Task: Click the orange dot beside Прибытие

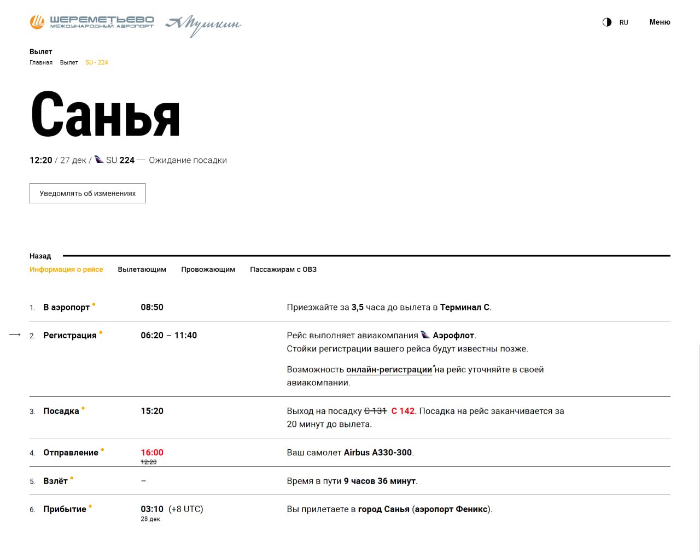Action: 90,506
